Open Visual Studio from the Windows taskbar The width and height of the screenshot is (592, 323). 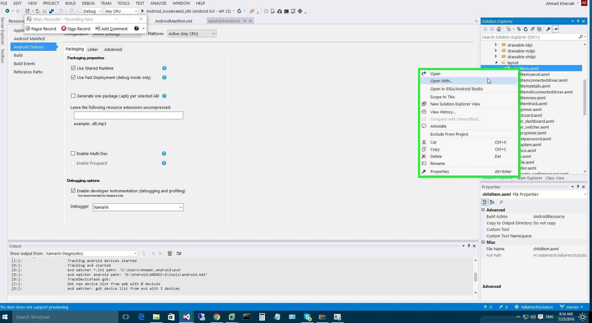tap(186, 317)
